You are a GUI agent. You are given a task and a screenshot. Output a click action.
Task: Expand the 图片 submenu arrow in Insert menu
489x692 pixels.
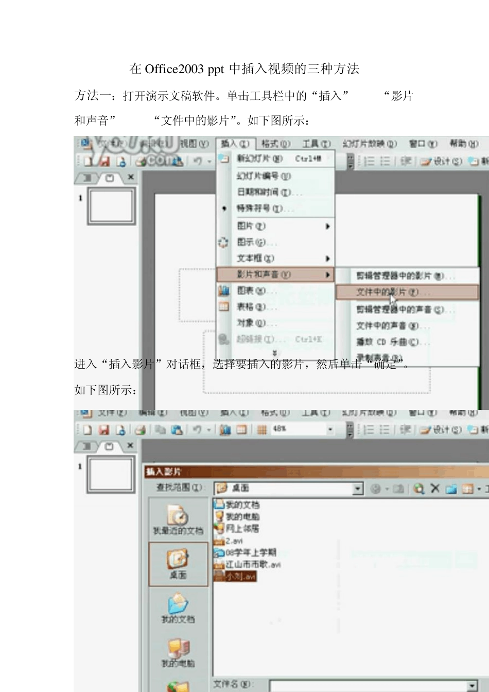(327, 226)
